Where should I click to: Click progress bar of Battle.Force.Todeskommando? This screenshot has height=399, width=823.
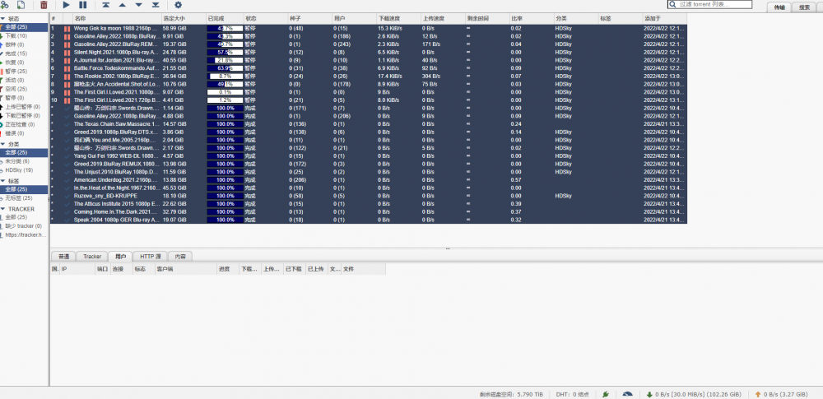tap(226, 68)
